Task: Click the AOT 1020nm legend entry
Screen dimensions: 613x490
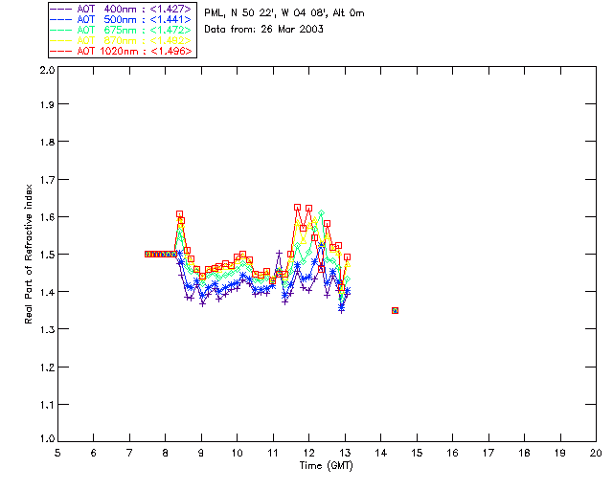Action: (x=121, y=51)
